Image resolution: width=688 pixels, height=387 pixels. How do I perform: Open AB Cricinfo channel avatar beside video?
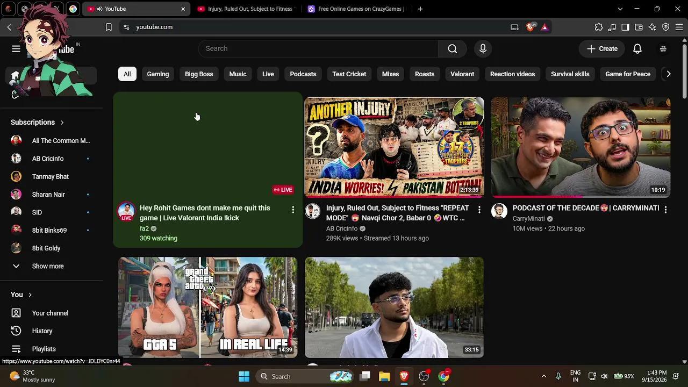[x=313, y=211]
